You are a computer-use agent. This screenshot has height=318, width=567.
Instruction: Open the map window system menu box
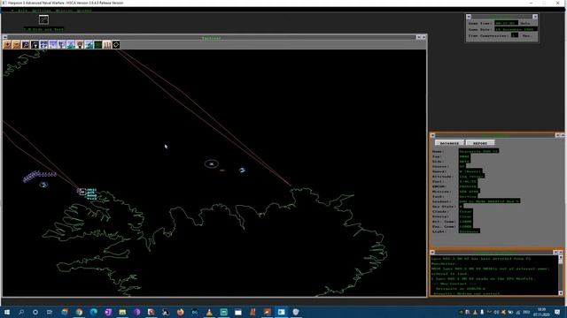pyautogui.click(x=4, y=37)
